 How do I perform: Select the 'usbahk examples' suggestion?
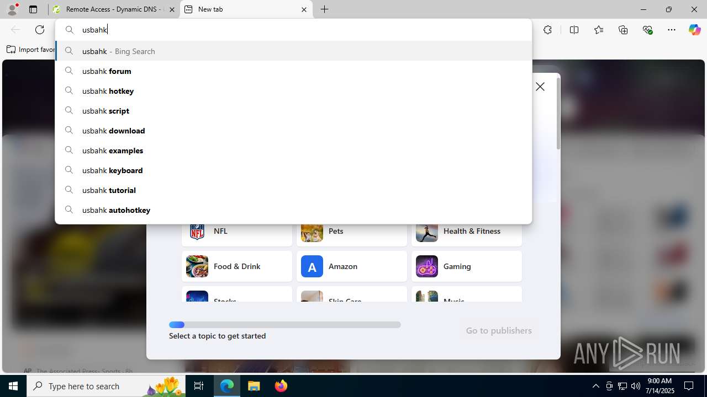[293, 151]
